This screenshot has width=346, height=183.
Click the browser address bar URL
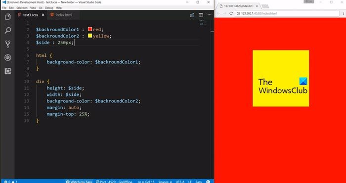[259, 13]
